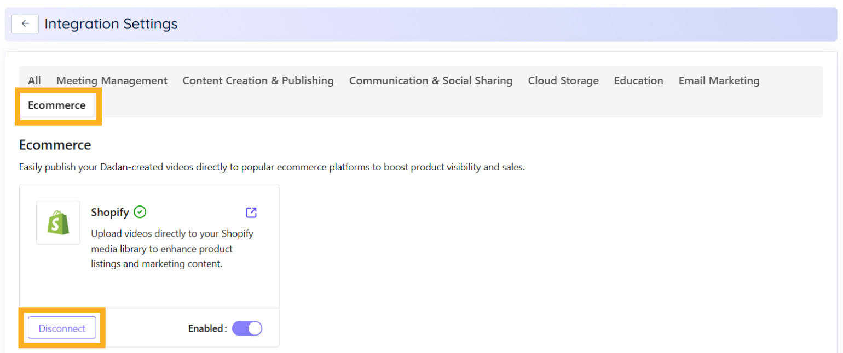Image resolution: width=843 pixels, height=353 pixels.
Task: Open the Meeting Management tab
Action: (112, 80)
